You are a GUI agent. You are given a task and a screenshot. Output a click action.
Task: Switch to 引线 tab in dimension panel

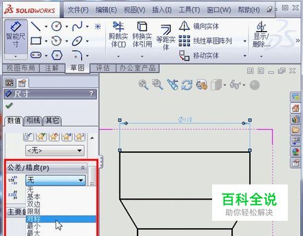(x=33, y=121)
